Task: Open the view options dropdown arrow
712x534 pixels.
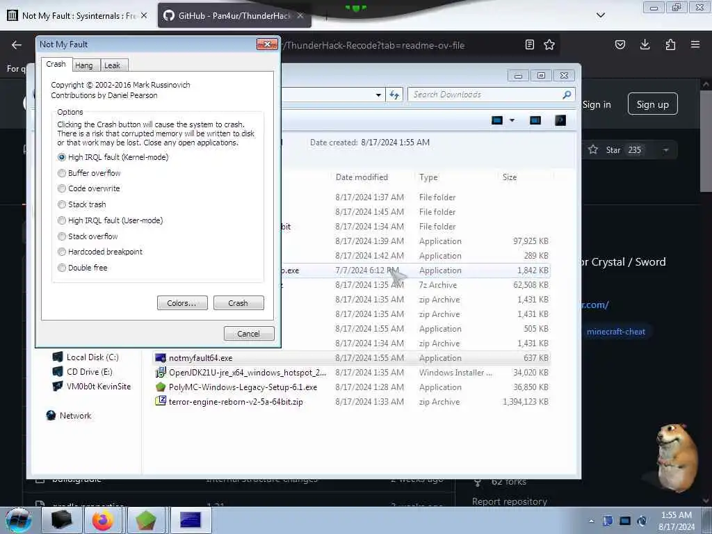Action: pyautogui.click(x=512, y=120)
